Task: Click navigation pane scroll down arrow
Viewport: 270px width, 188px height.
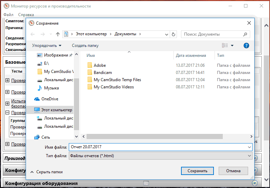Action: tap(76, 137)
